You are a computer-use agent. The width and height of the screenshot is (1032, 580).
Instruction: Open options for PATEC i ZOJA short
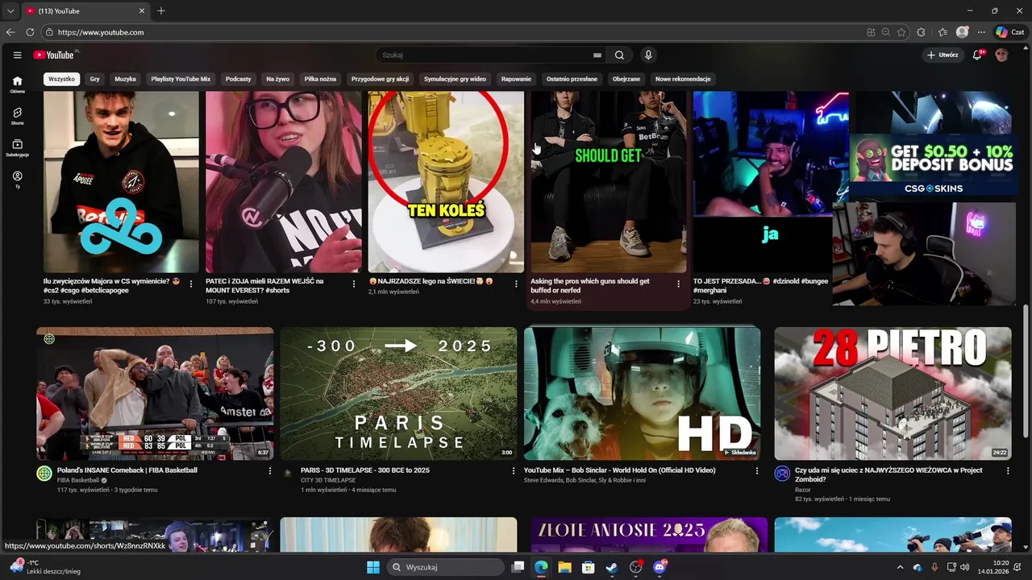(x=354, y=284)
